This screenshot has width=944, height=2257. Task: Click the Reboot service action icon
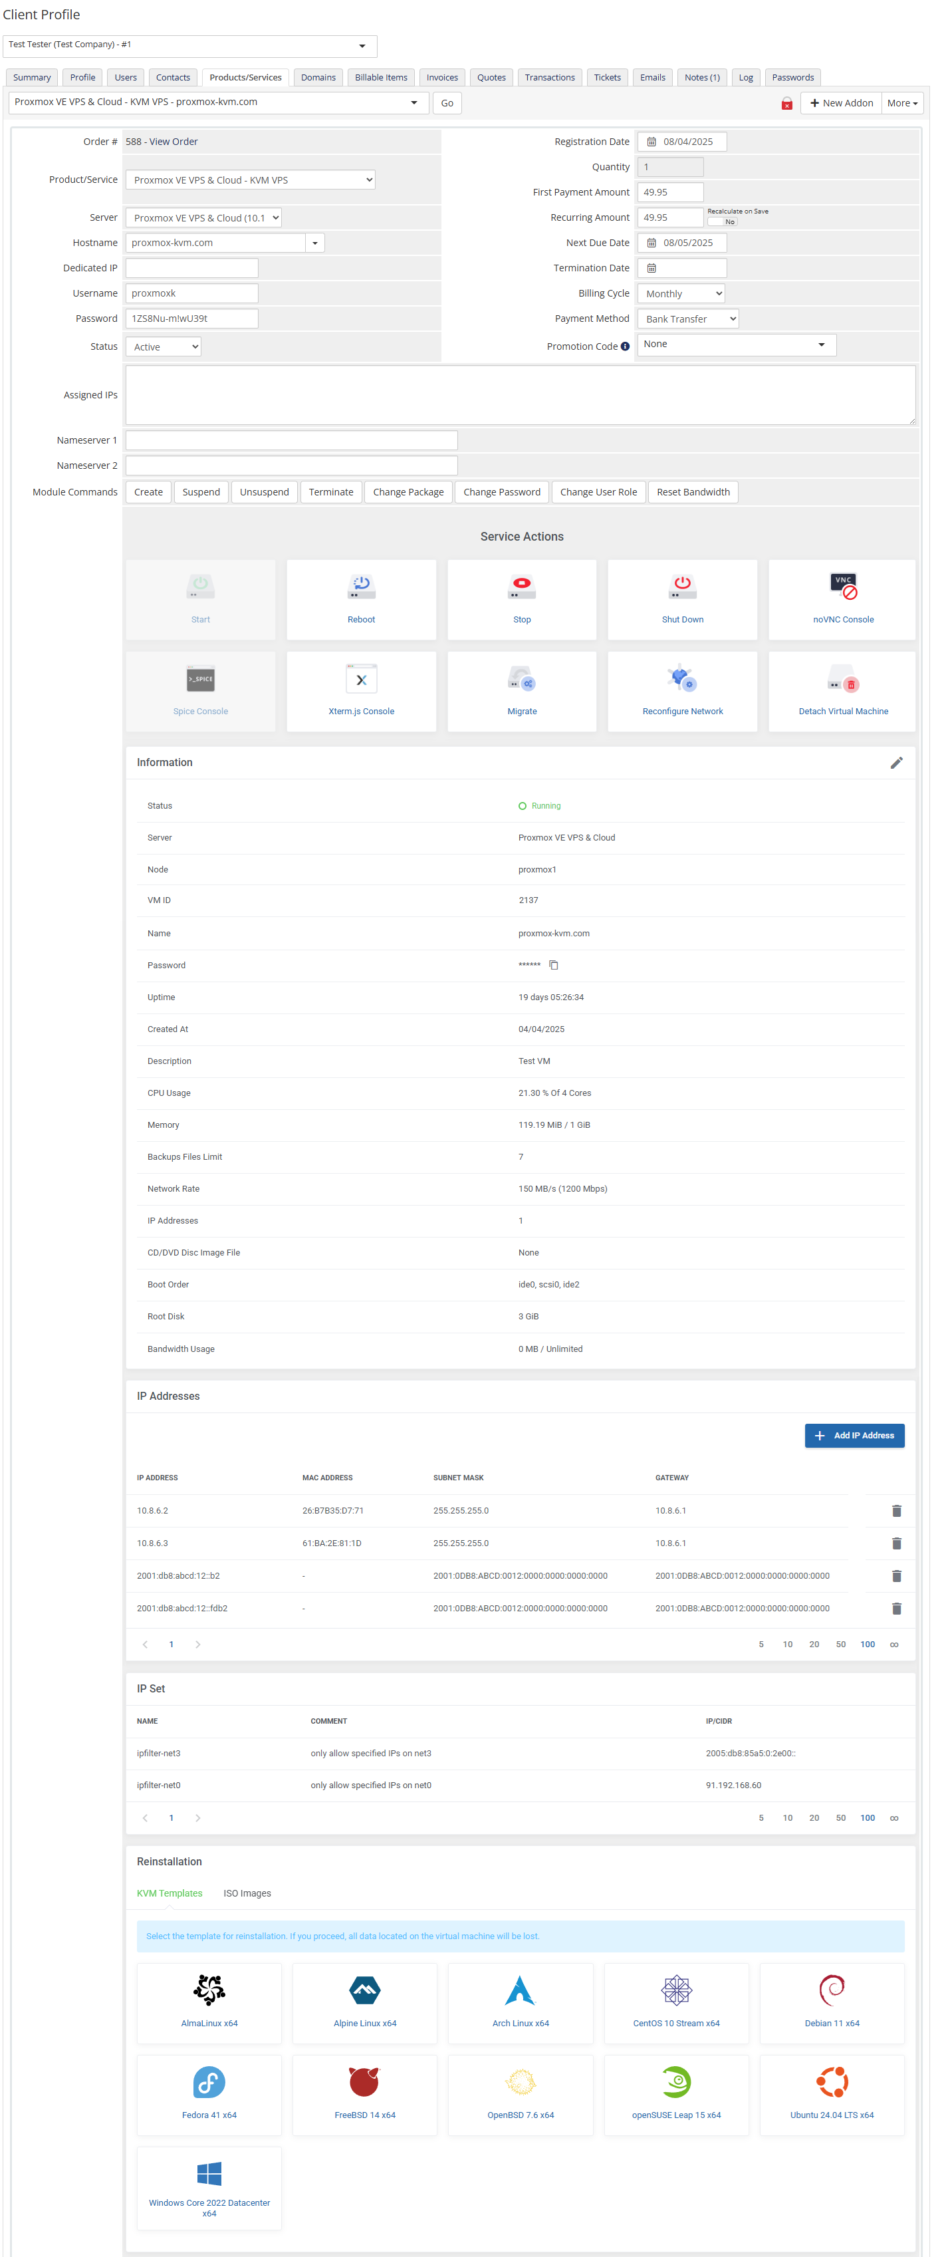[361, 586]
